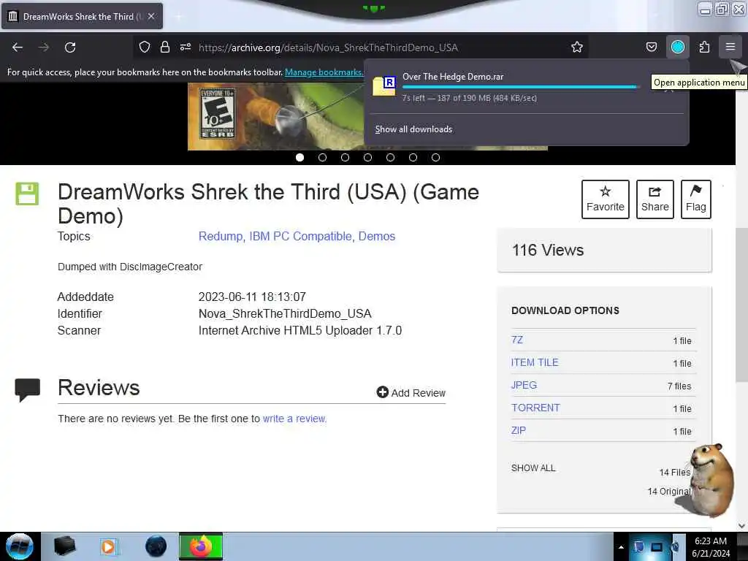Open the Redump topic link
Screen dimensions: 748x561
pos(221,236)
